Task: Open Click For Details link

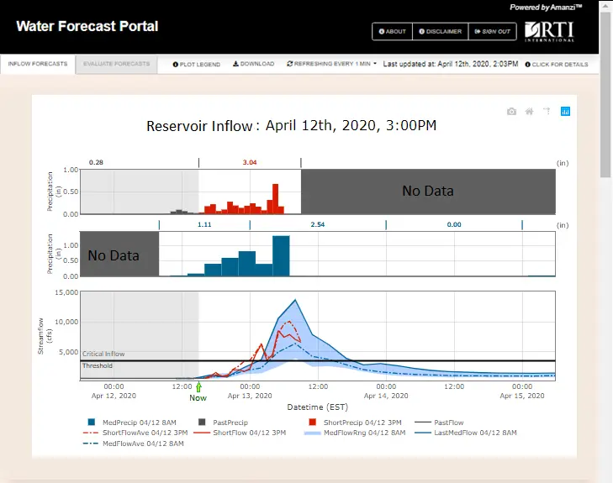Action: coord(557,65)
